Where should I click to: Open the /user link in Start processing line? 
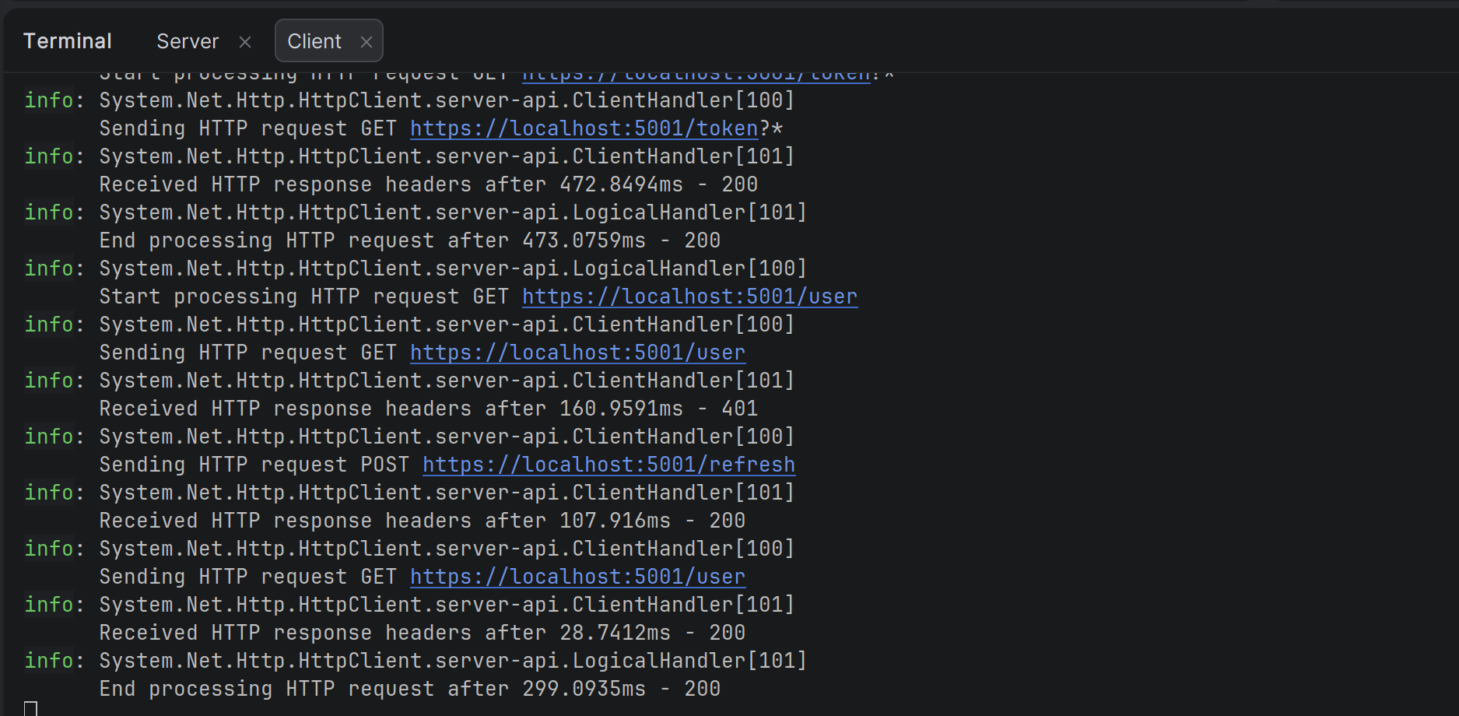coord(689,297)
